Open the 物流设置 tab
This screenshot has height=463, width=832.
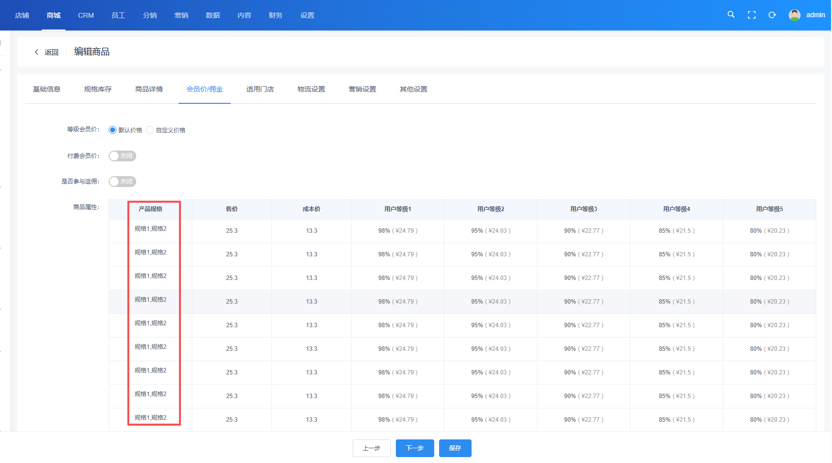(311, 89)
